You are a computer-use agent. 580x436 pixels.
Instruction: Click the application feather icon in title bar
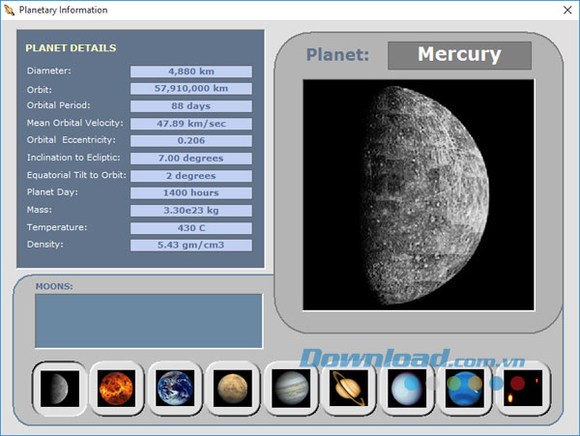(x=9, y=10)
